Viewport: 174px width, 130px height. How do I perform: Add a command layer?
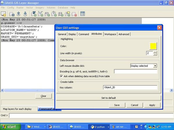click(x=47, y=14)
